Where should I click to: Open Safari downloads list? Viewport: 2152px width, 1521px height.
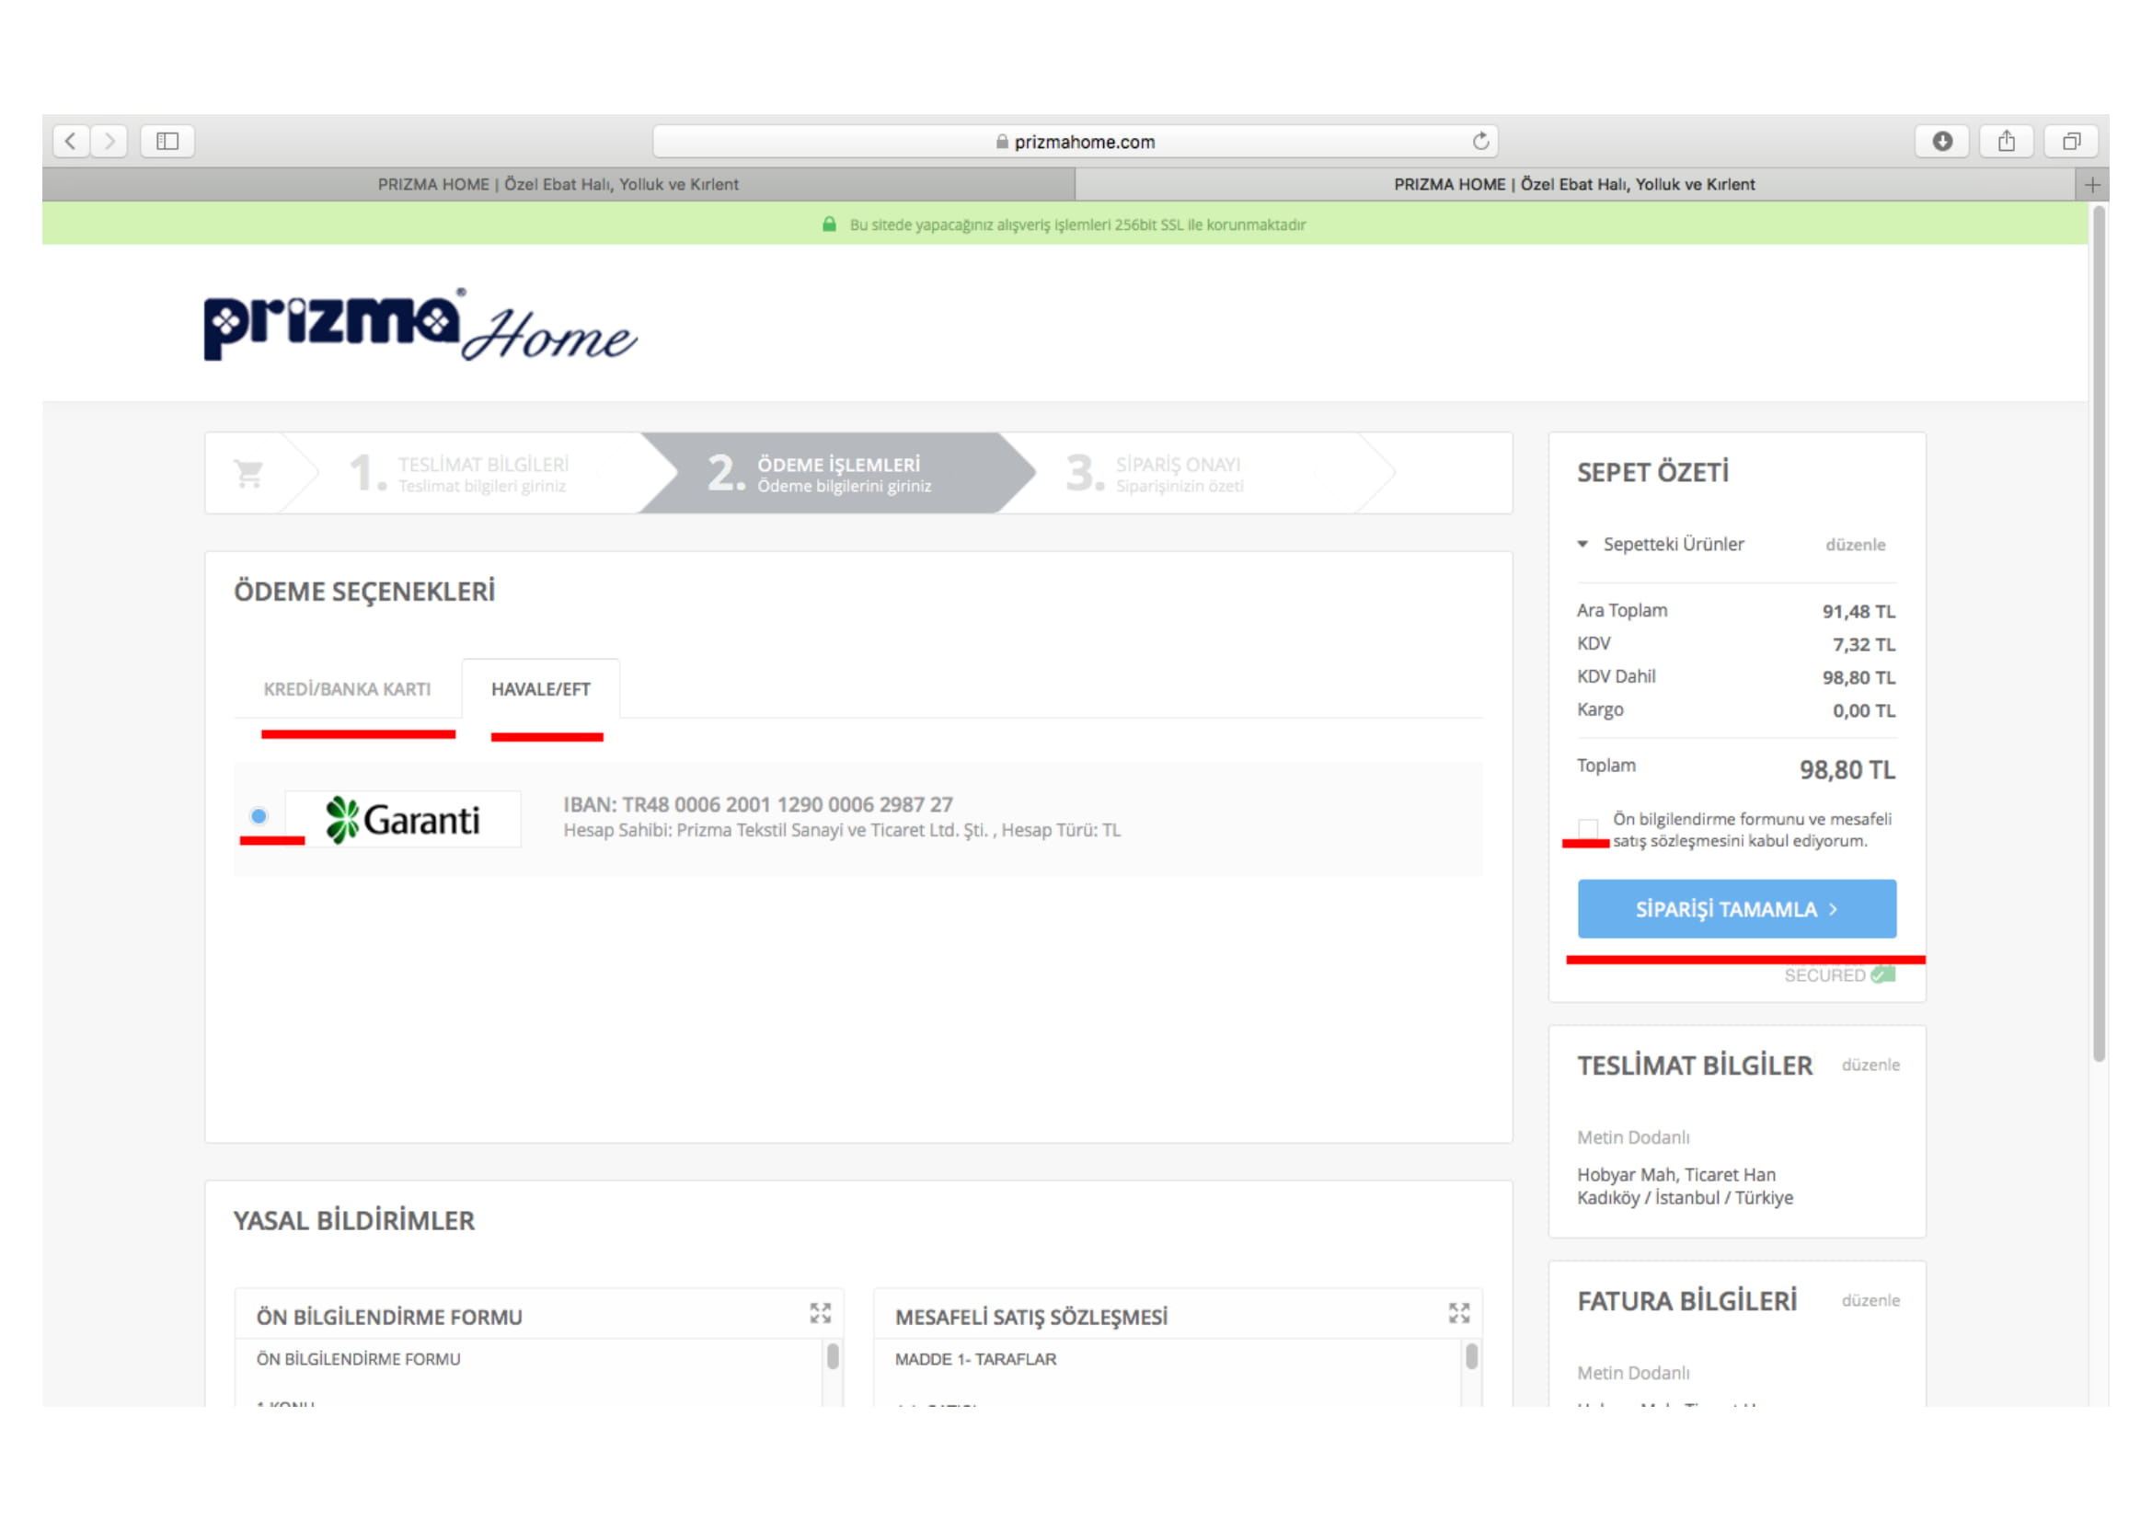coord(1943,142)
